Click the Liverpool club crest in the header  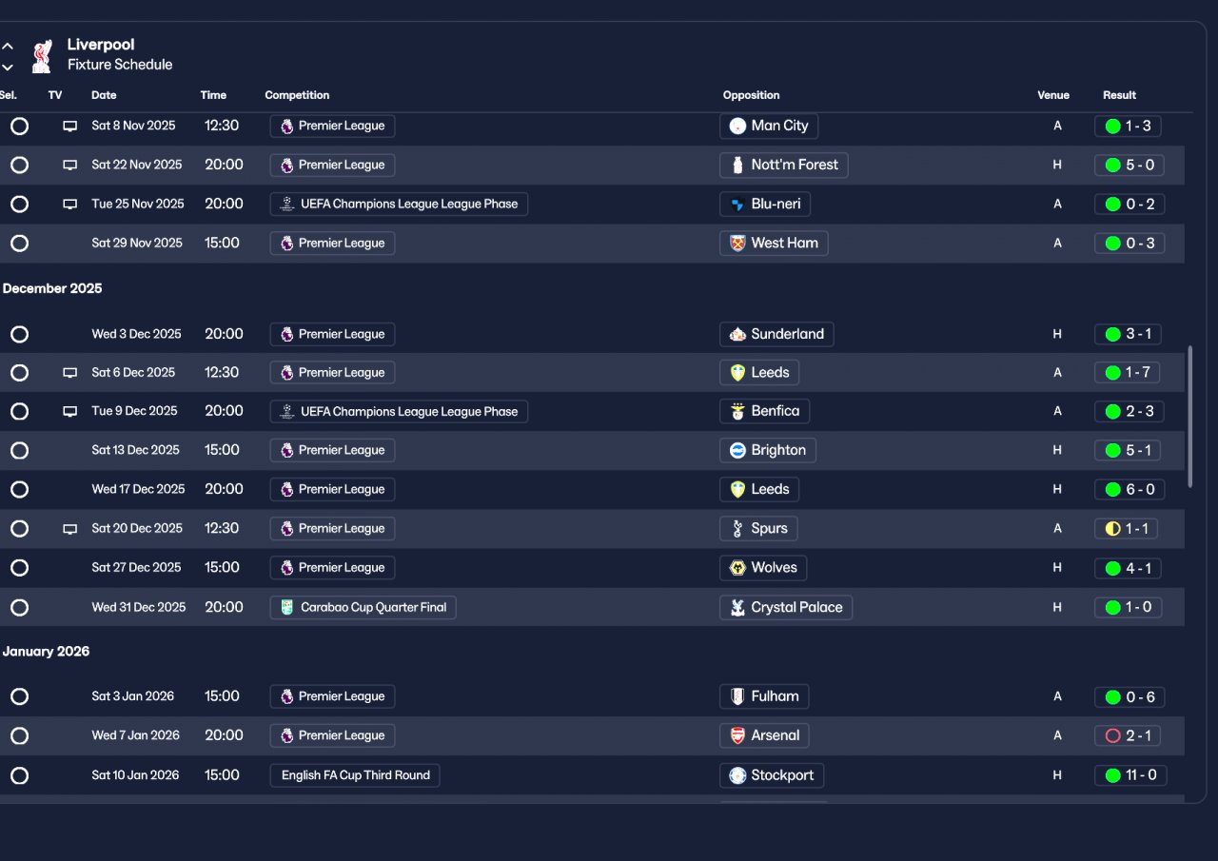tap(41, 55)
